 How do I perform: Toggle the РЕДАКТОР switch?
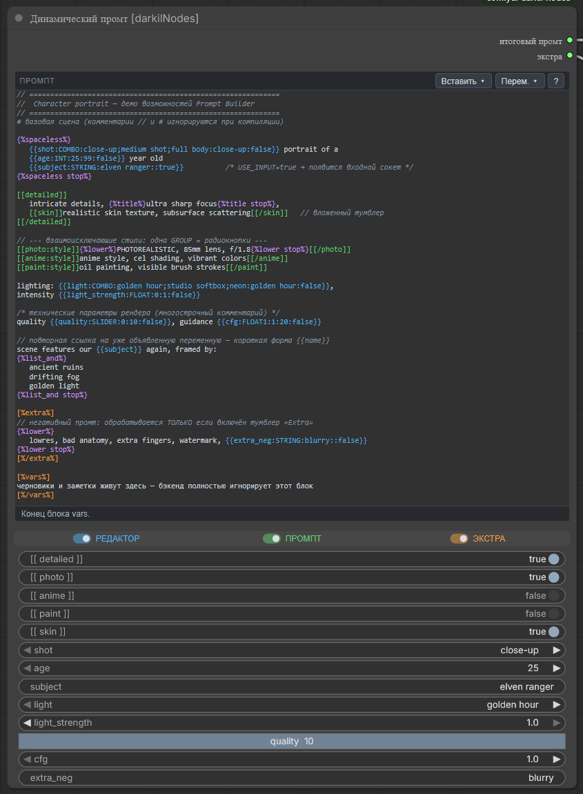(81, 539)
